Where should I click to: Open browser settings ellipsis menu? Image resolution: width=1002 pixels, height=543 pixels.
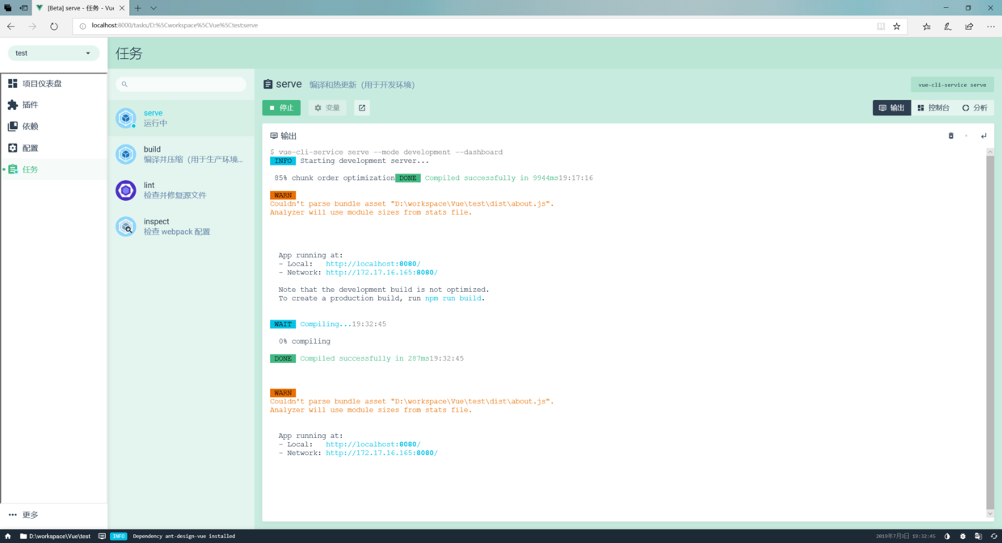point(991,26)
